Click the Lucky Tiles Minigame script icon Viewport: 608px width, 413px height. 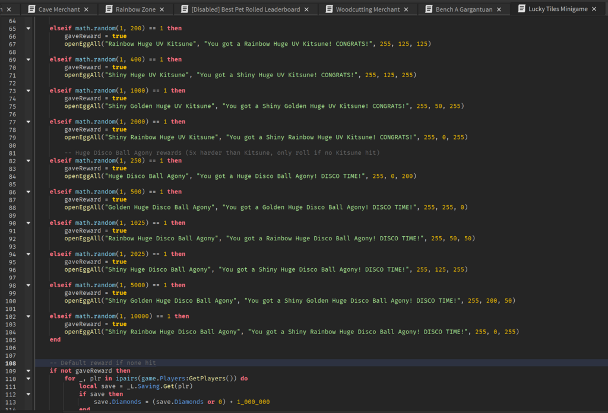(520, 9)
